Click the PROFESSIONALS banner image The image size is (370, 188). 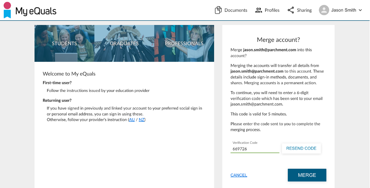click(x=184, y=43)
